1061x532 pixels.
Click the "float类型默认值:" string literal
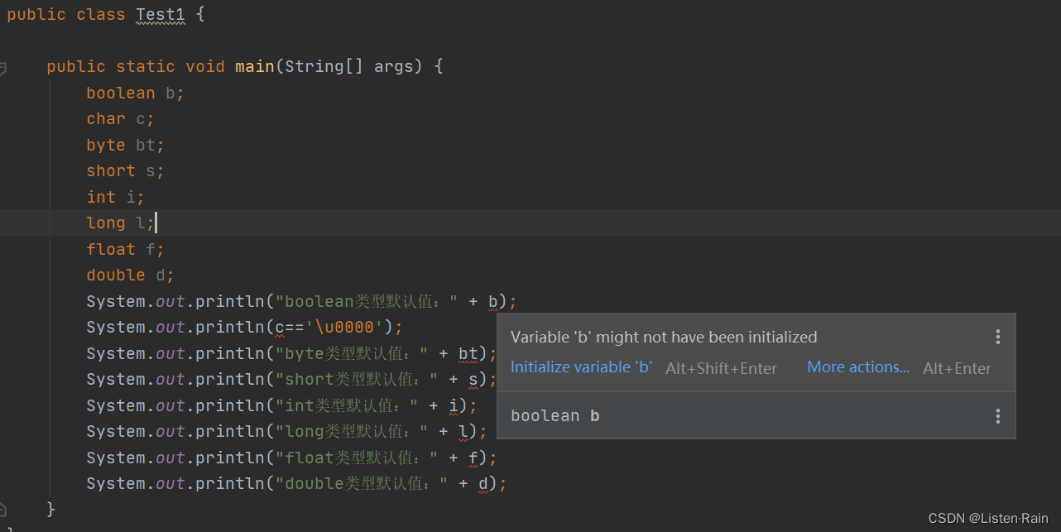click(x=357, y=458)
